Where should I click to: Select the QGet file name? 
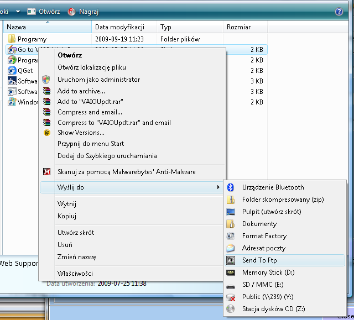pyautogui.click(x=25, y=71)
